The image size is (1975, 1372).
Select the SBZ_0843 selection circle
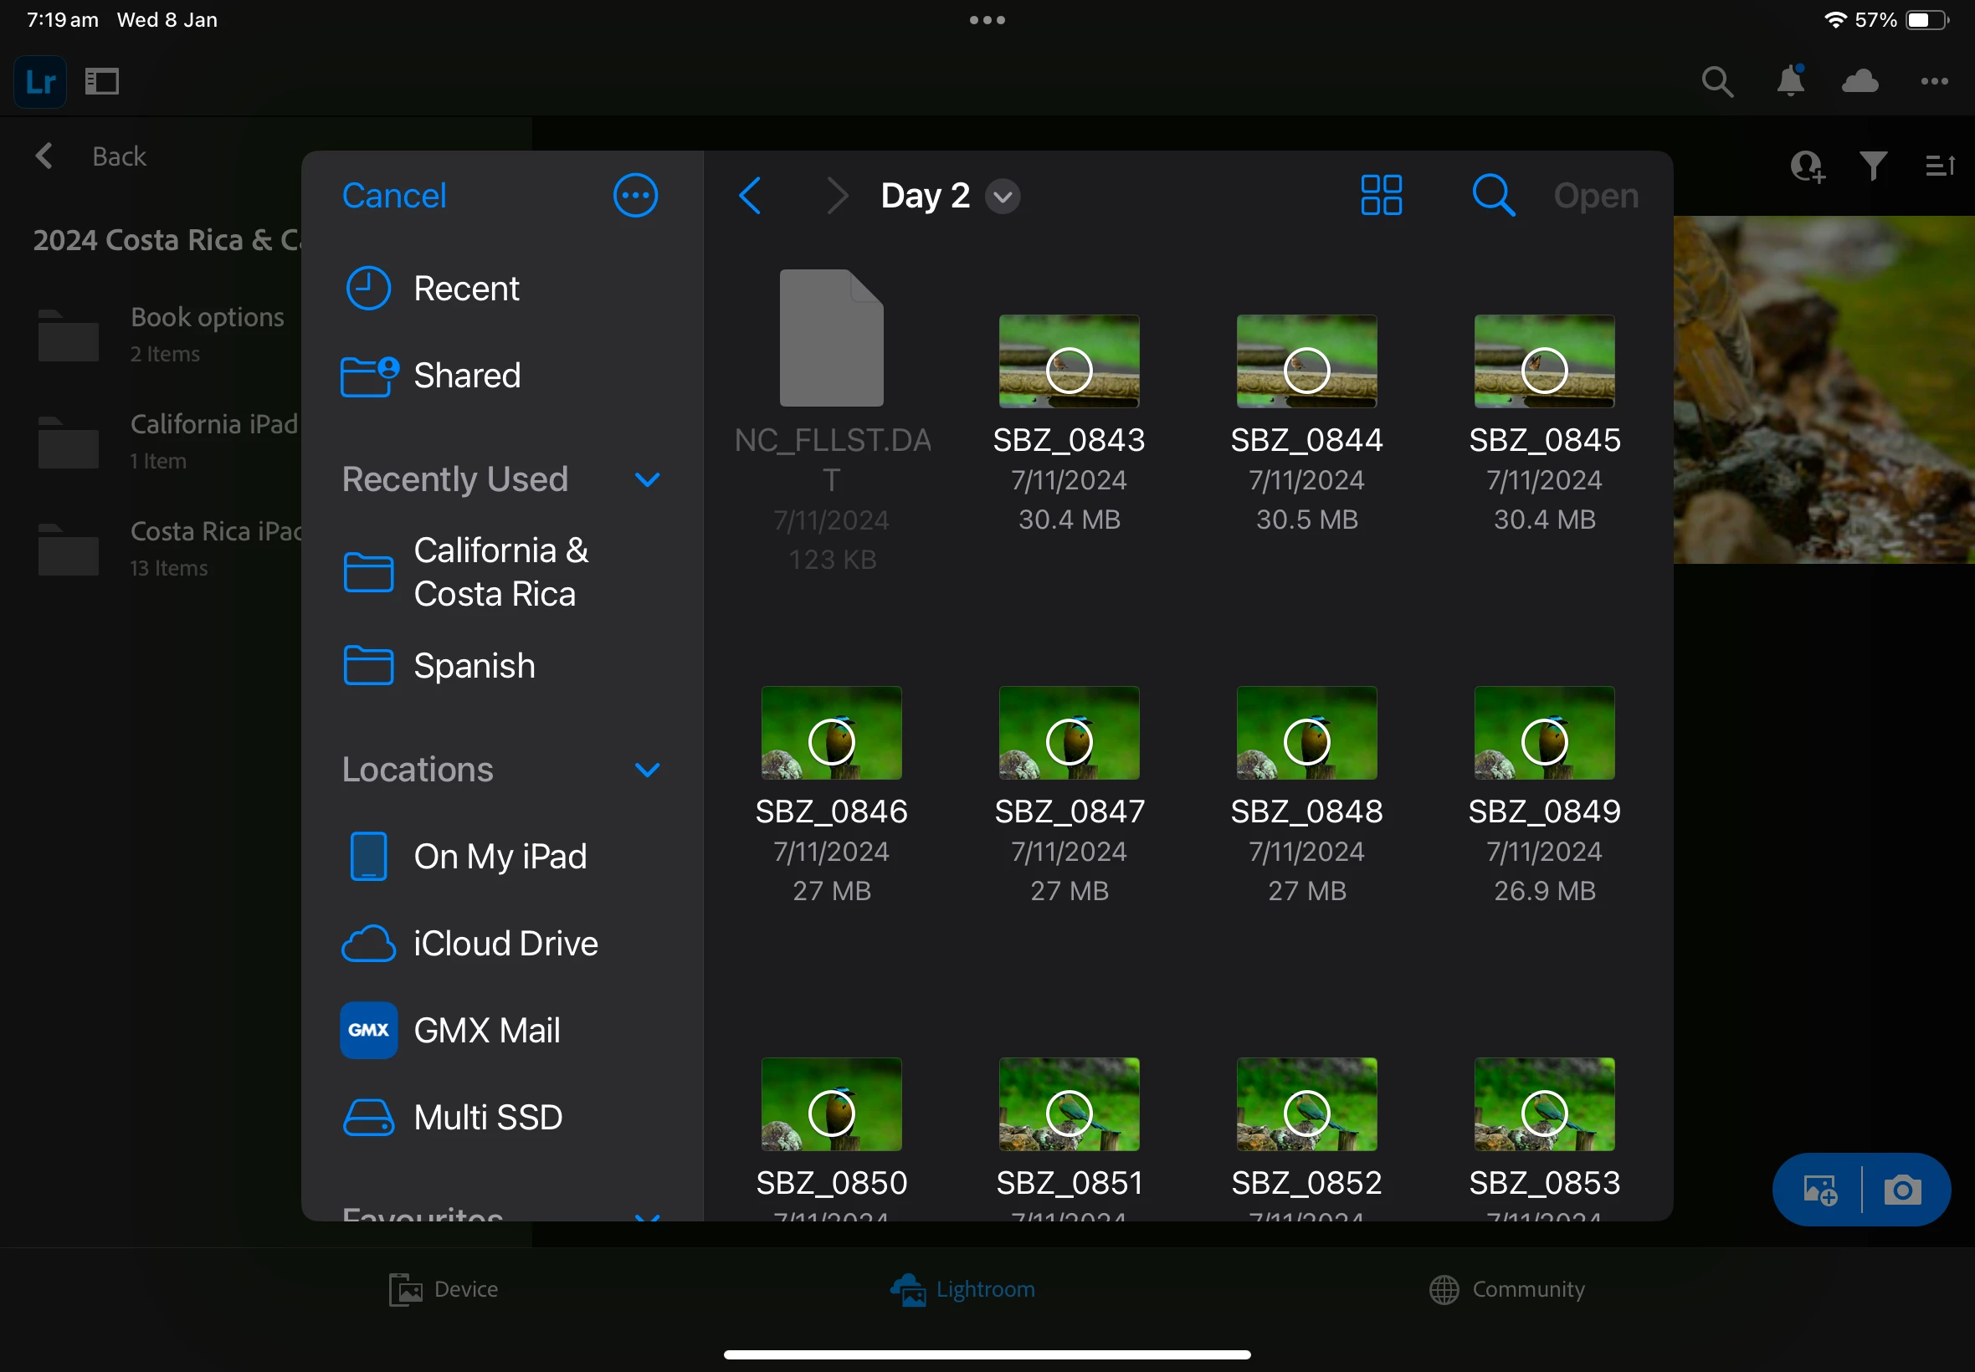pyautogui.click(x=1069, y=371)
